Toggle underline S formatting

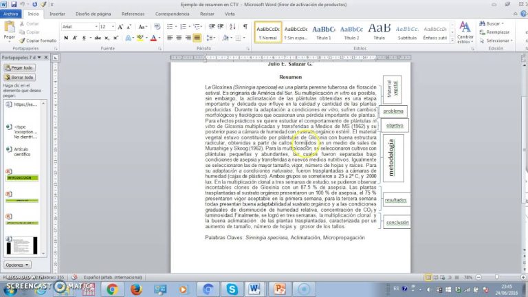(84, 38)
